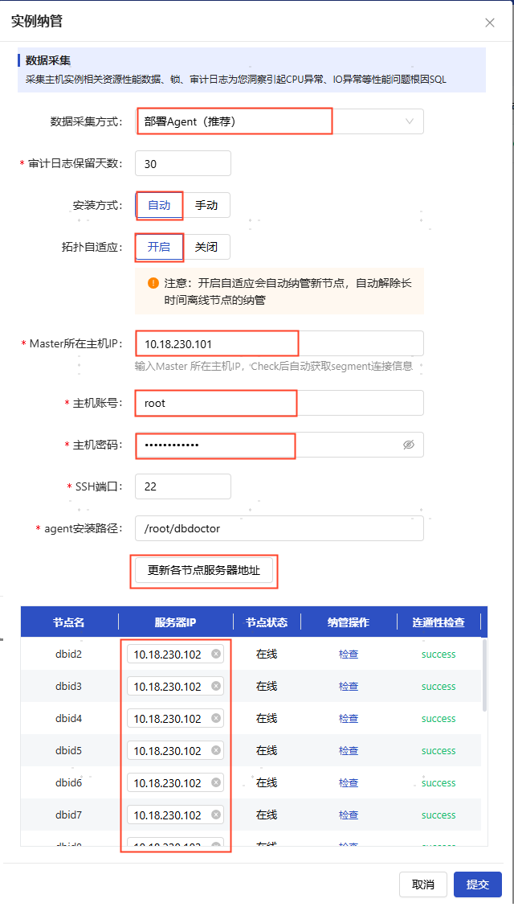514x907 pixels.
Task: Click the 数据采集 section heading
Action: pyautogui.click(x=48, y=60)
